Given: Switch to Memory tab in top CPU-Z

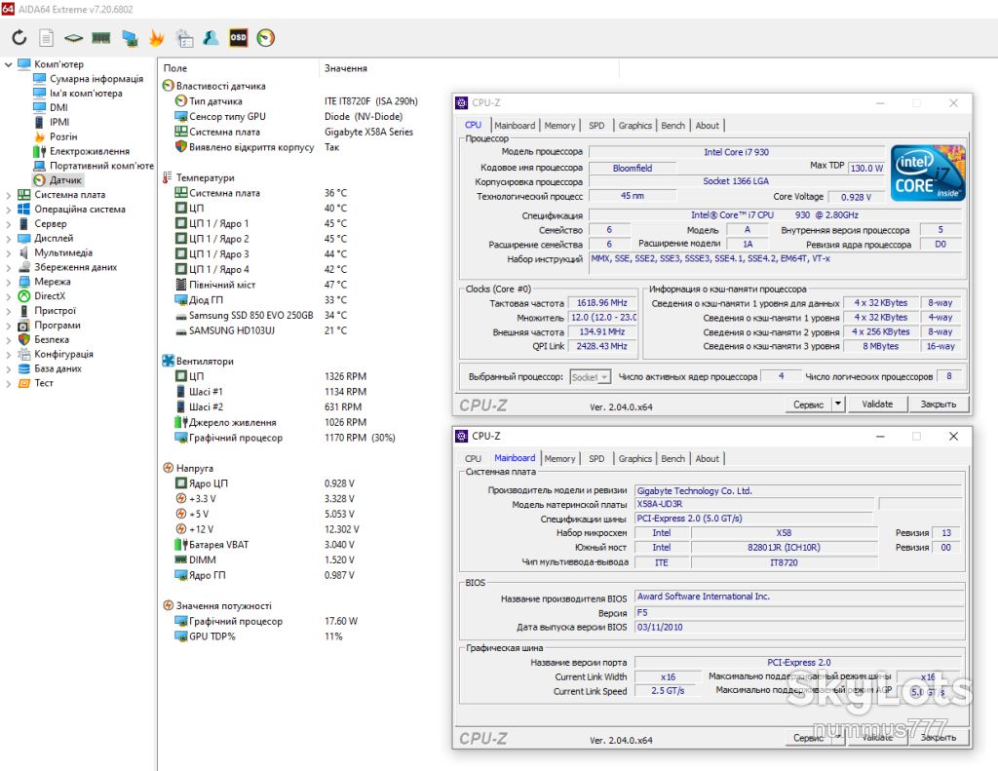Looking at the screenshot, I should click(559, 126).
